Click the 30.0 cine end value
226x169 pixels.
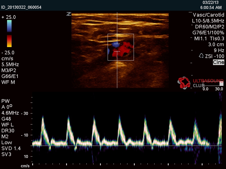click(219, 89)
